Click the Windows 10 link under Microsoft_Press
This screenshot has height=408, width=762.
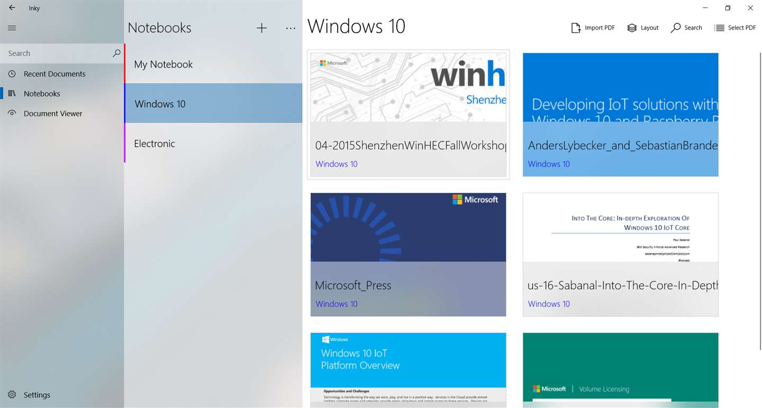tap(337, 304)
